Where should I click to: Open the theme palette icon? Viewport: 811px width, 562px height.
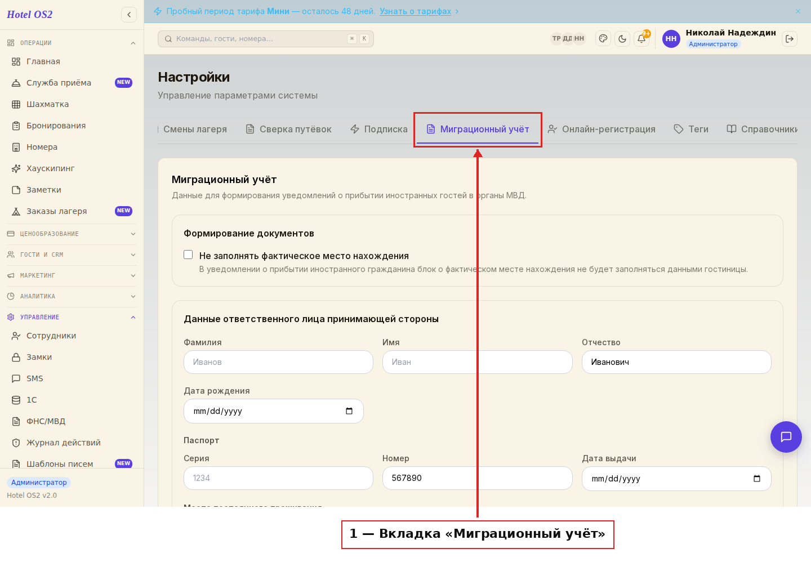(x=603, y=39)
